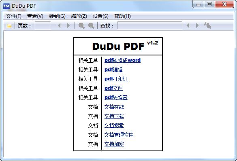Open the pdf转换成word link
The height and width of the screenshot is (161, 237).
tap(122, 60)
